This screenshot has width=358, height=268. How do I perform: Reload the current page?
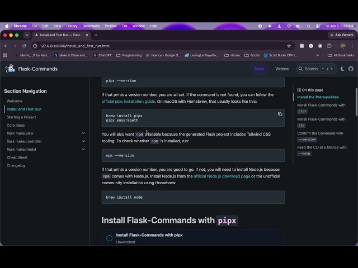(24, 46)
